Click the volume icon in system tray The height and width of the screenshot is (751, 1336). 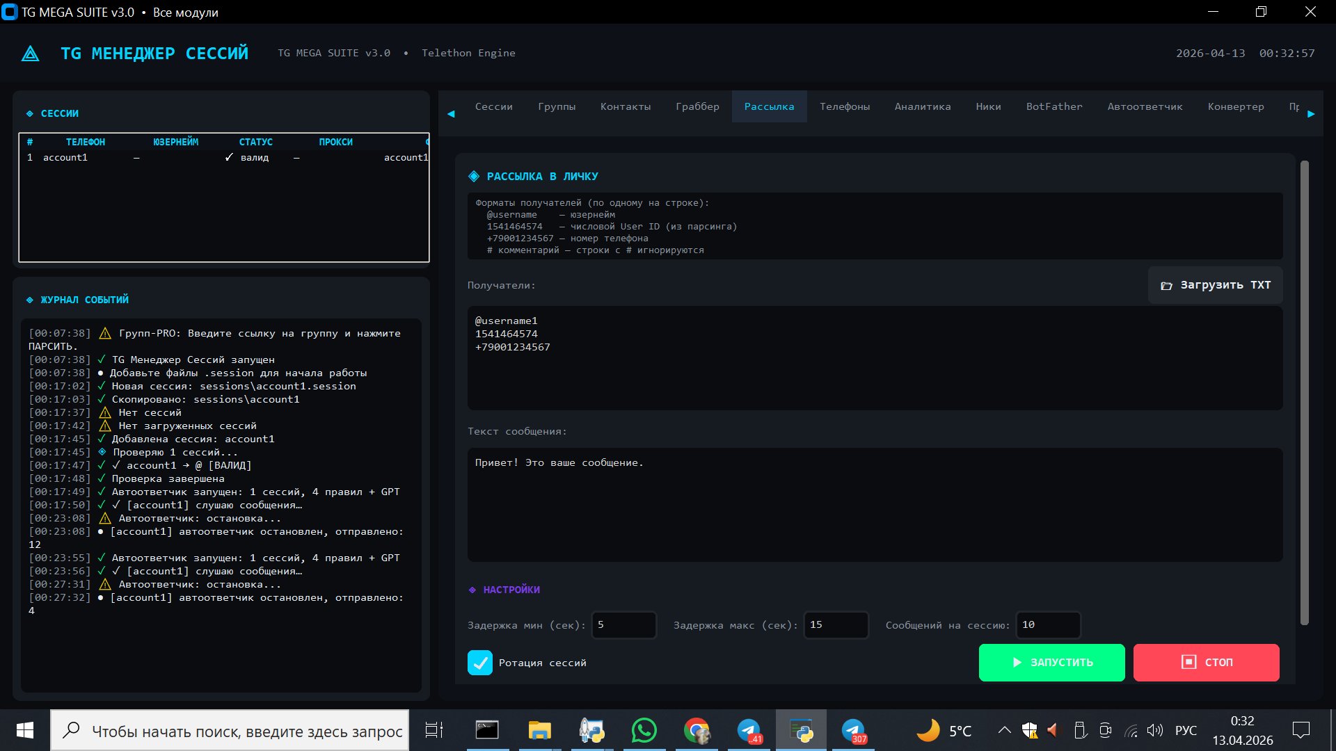tap(1154, 730)
